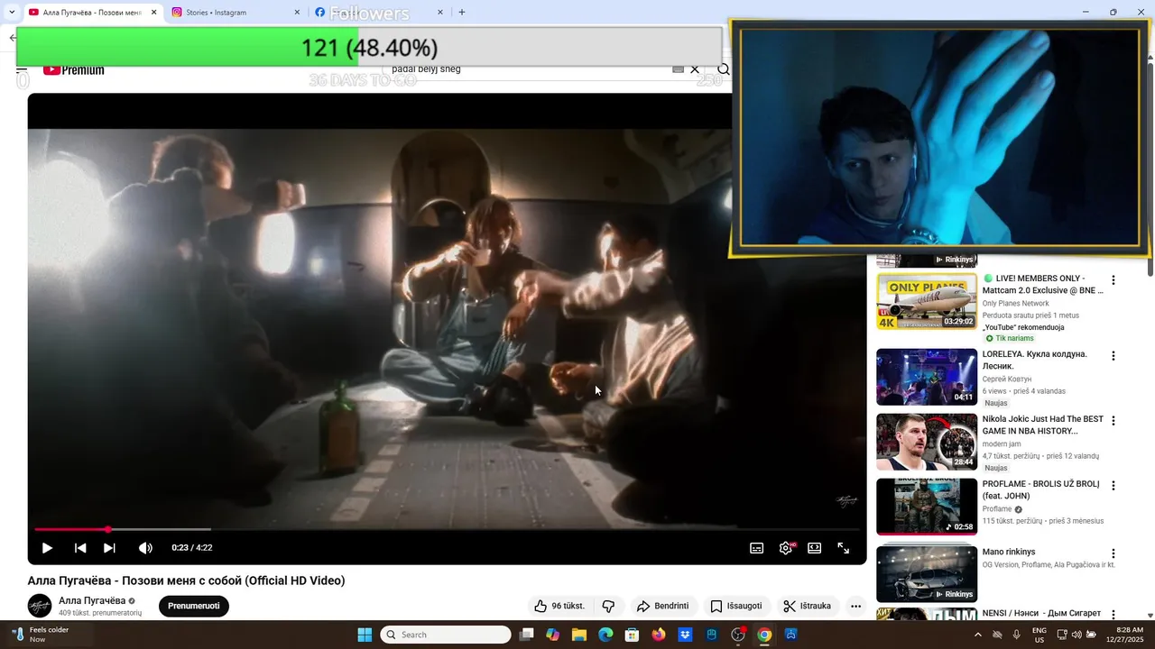Open the ENG US language switcher
The image size is (1155, 649).
pyautogui.click(x=1039, y=635)
